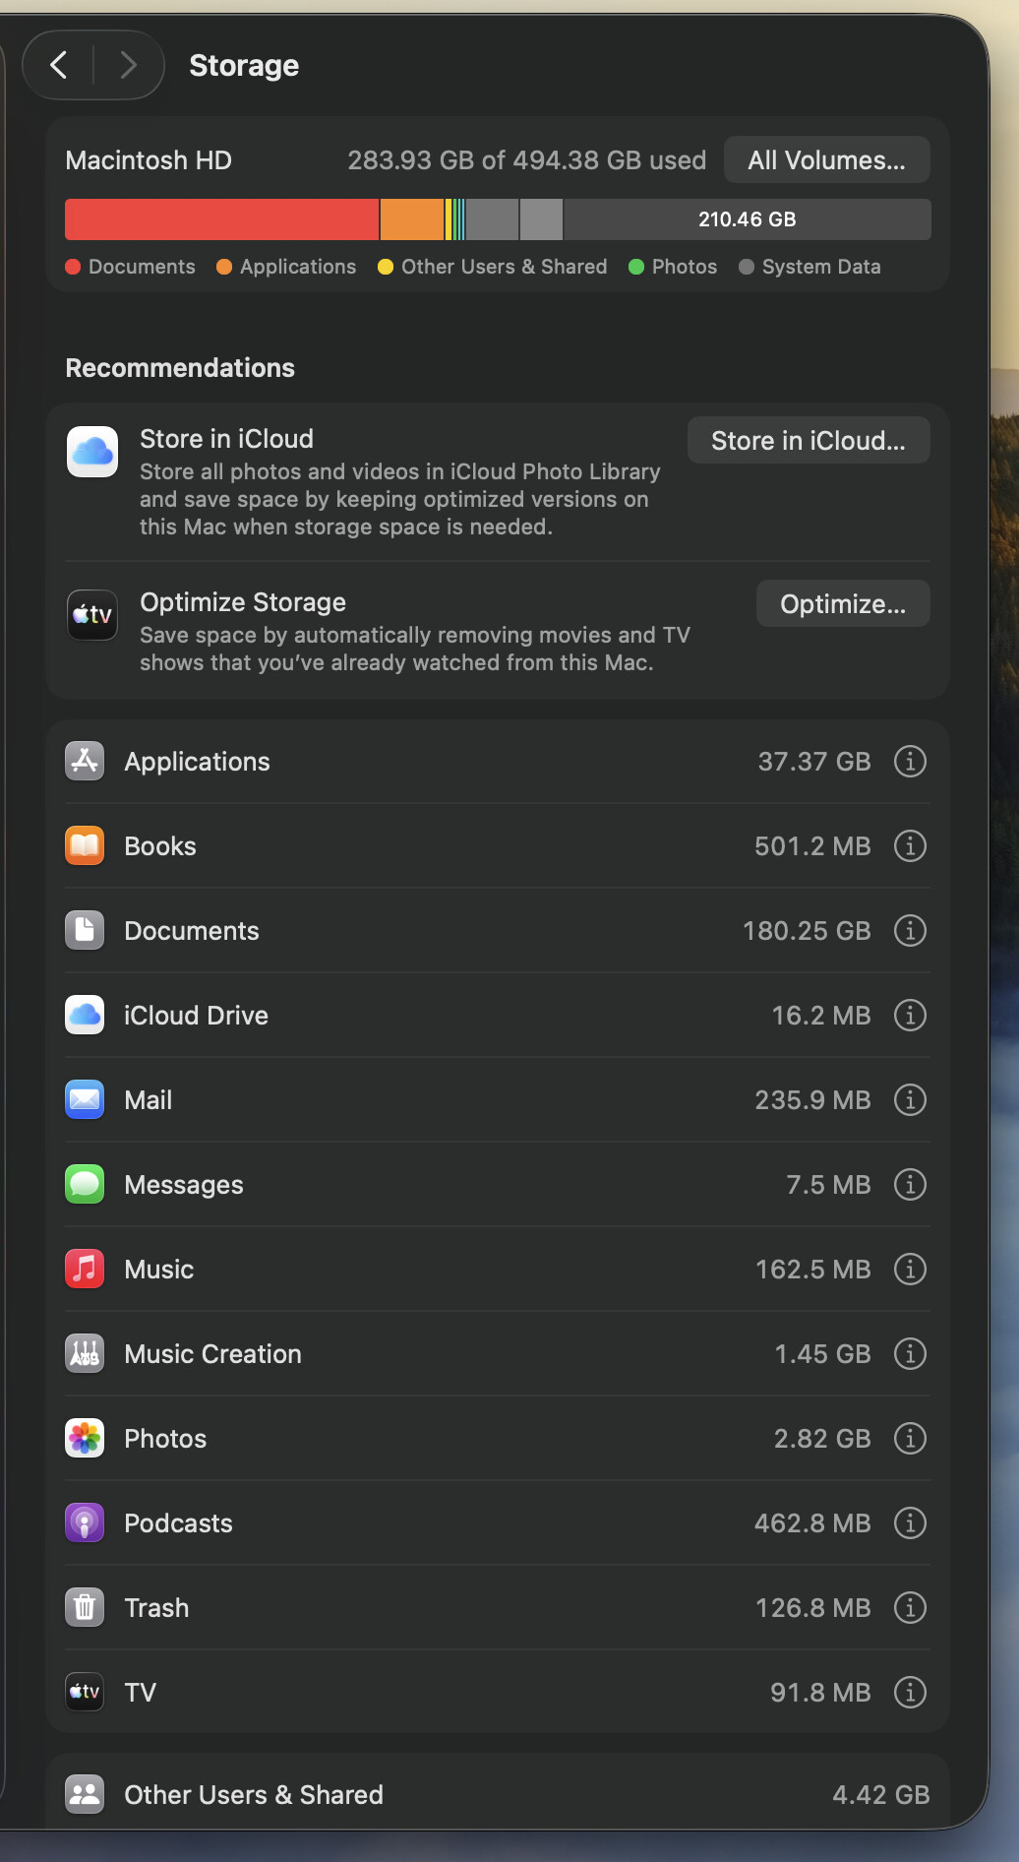Click the Optimize button

842,604
